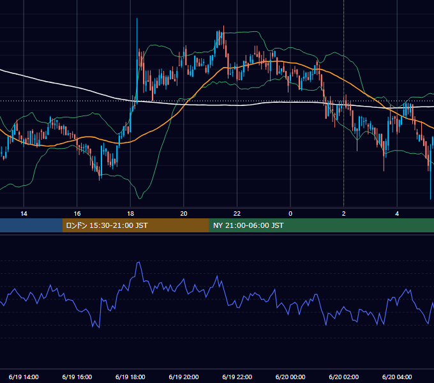Click the 6/19 14:00 date label
This screenshot has width=434, height=383.
pyautogui.click(x=24, y=377)
